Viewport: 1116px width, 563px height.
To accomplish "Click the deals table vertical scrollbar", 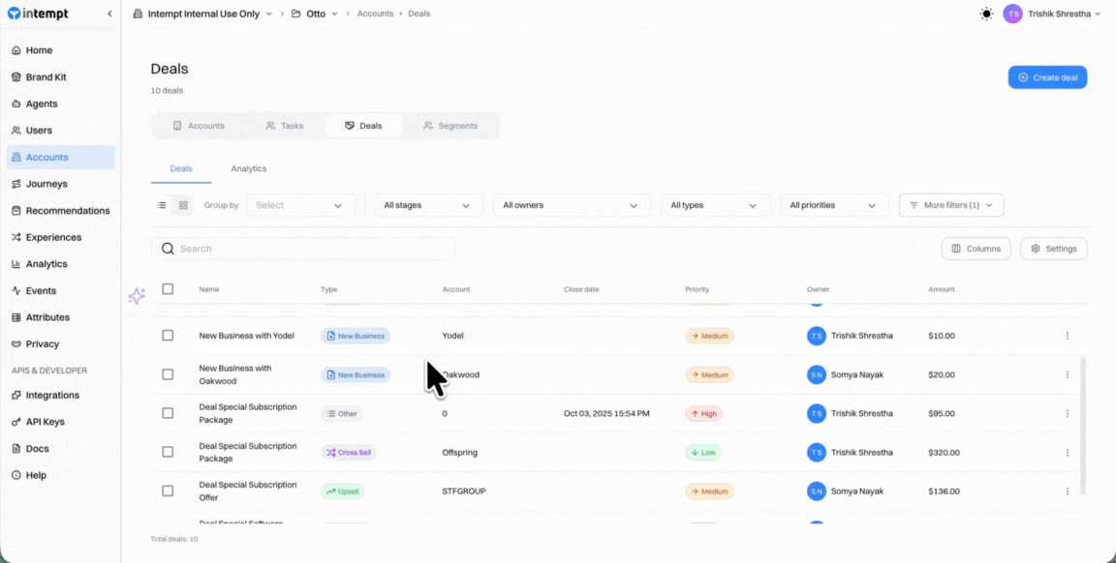I will point(1083,426).
